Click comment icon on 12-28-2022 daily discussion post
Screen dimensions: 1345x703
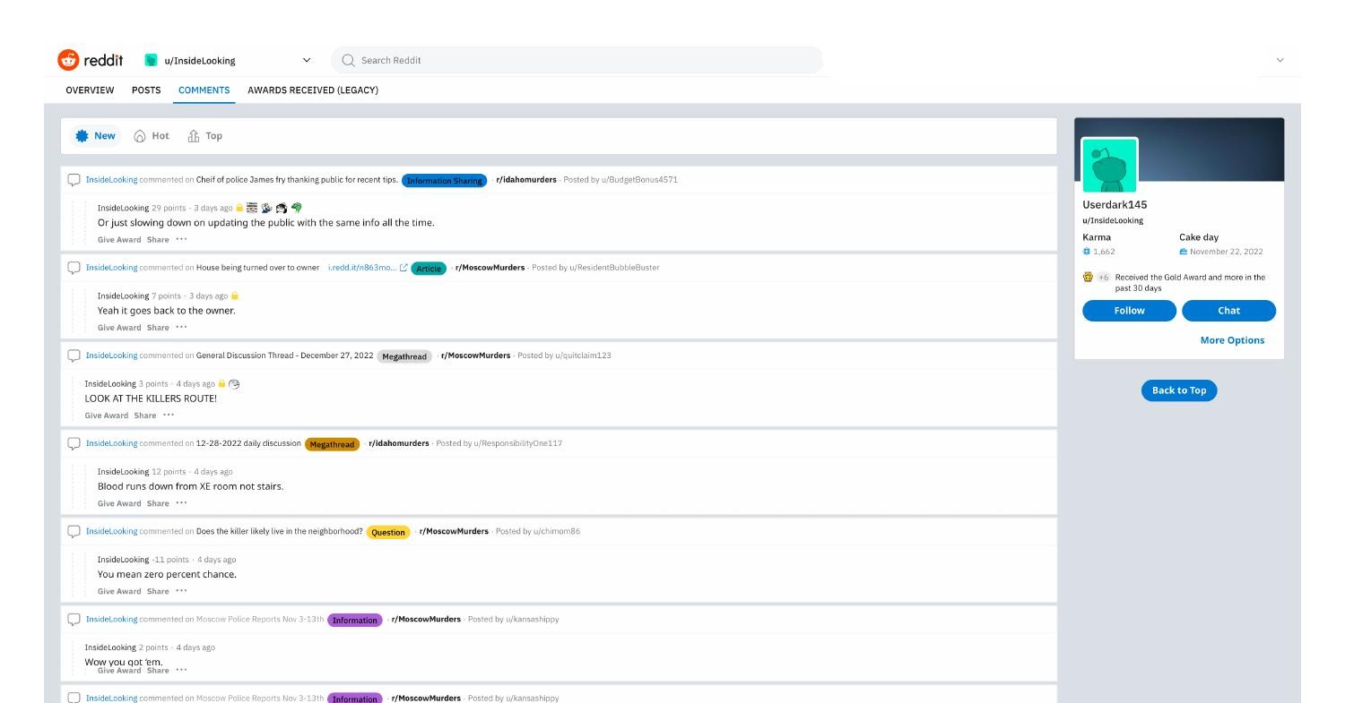(74, 443)
